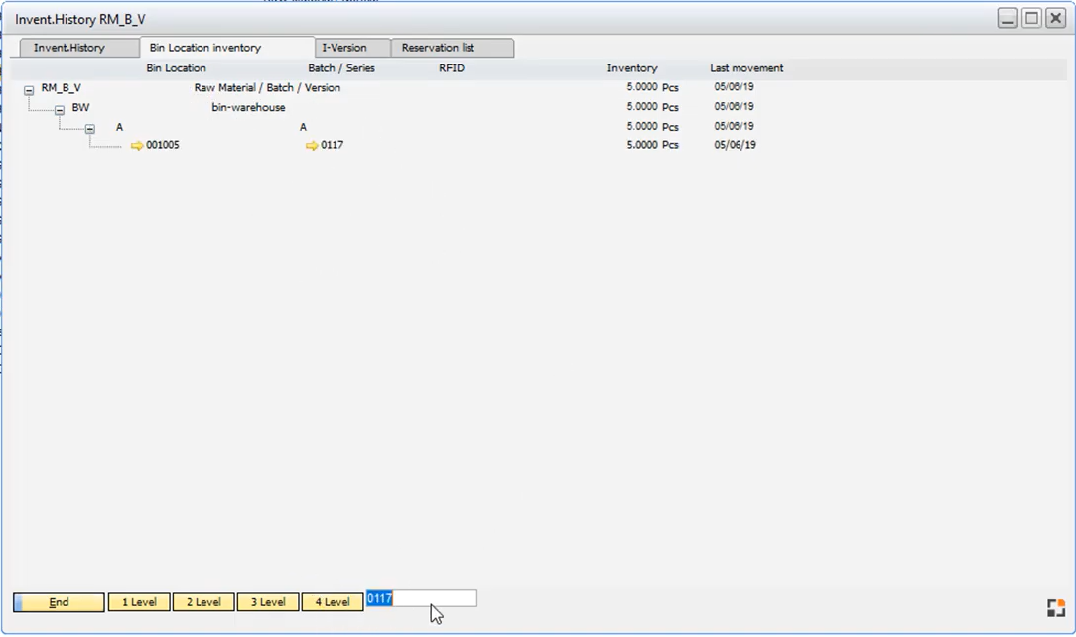Click the 1 Level button
The image size is (1076, 637).
pyautogui.click(x=138, y=602)
